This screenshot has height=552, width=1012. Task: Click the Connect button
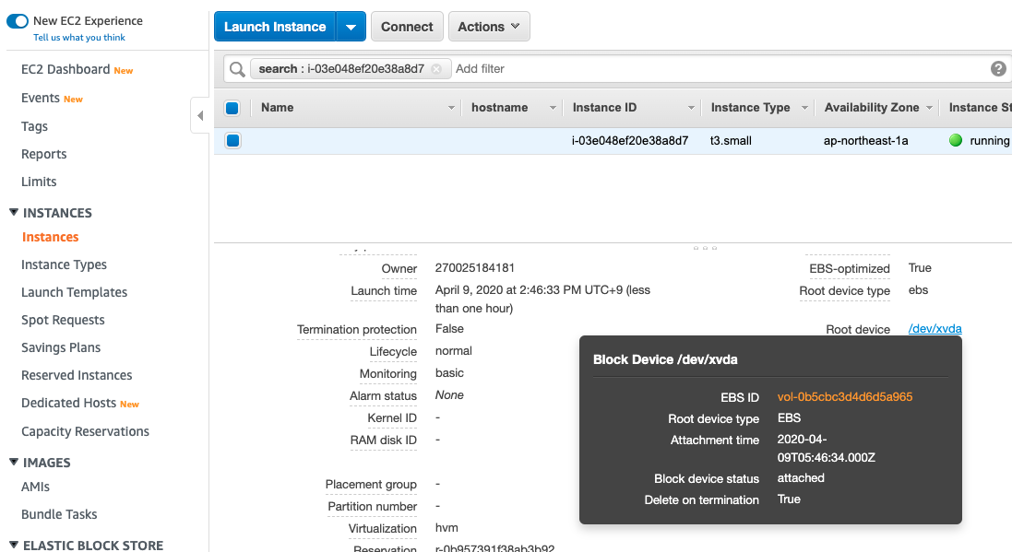[x=407, y=27]
